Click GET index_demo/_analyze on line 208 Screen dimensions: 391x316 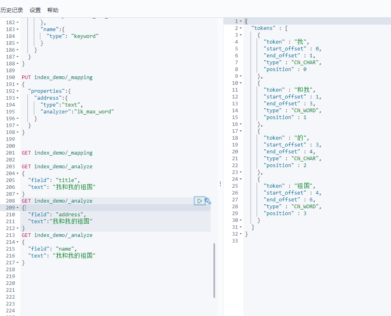click(57, 201)
